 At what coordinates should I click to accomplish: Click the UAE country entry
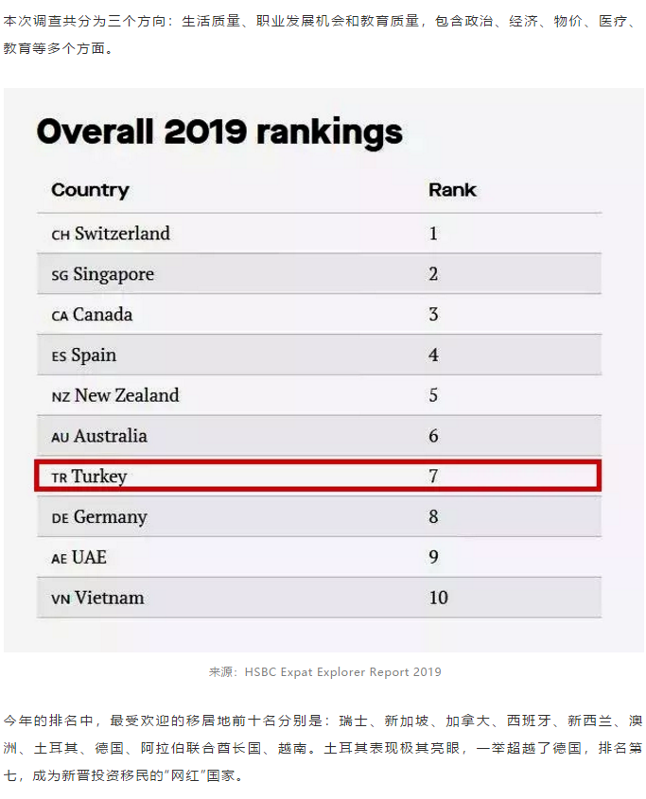79,558
